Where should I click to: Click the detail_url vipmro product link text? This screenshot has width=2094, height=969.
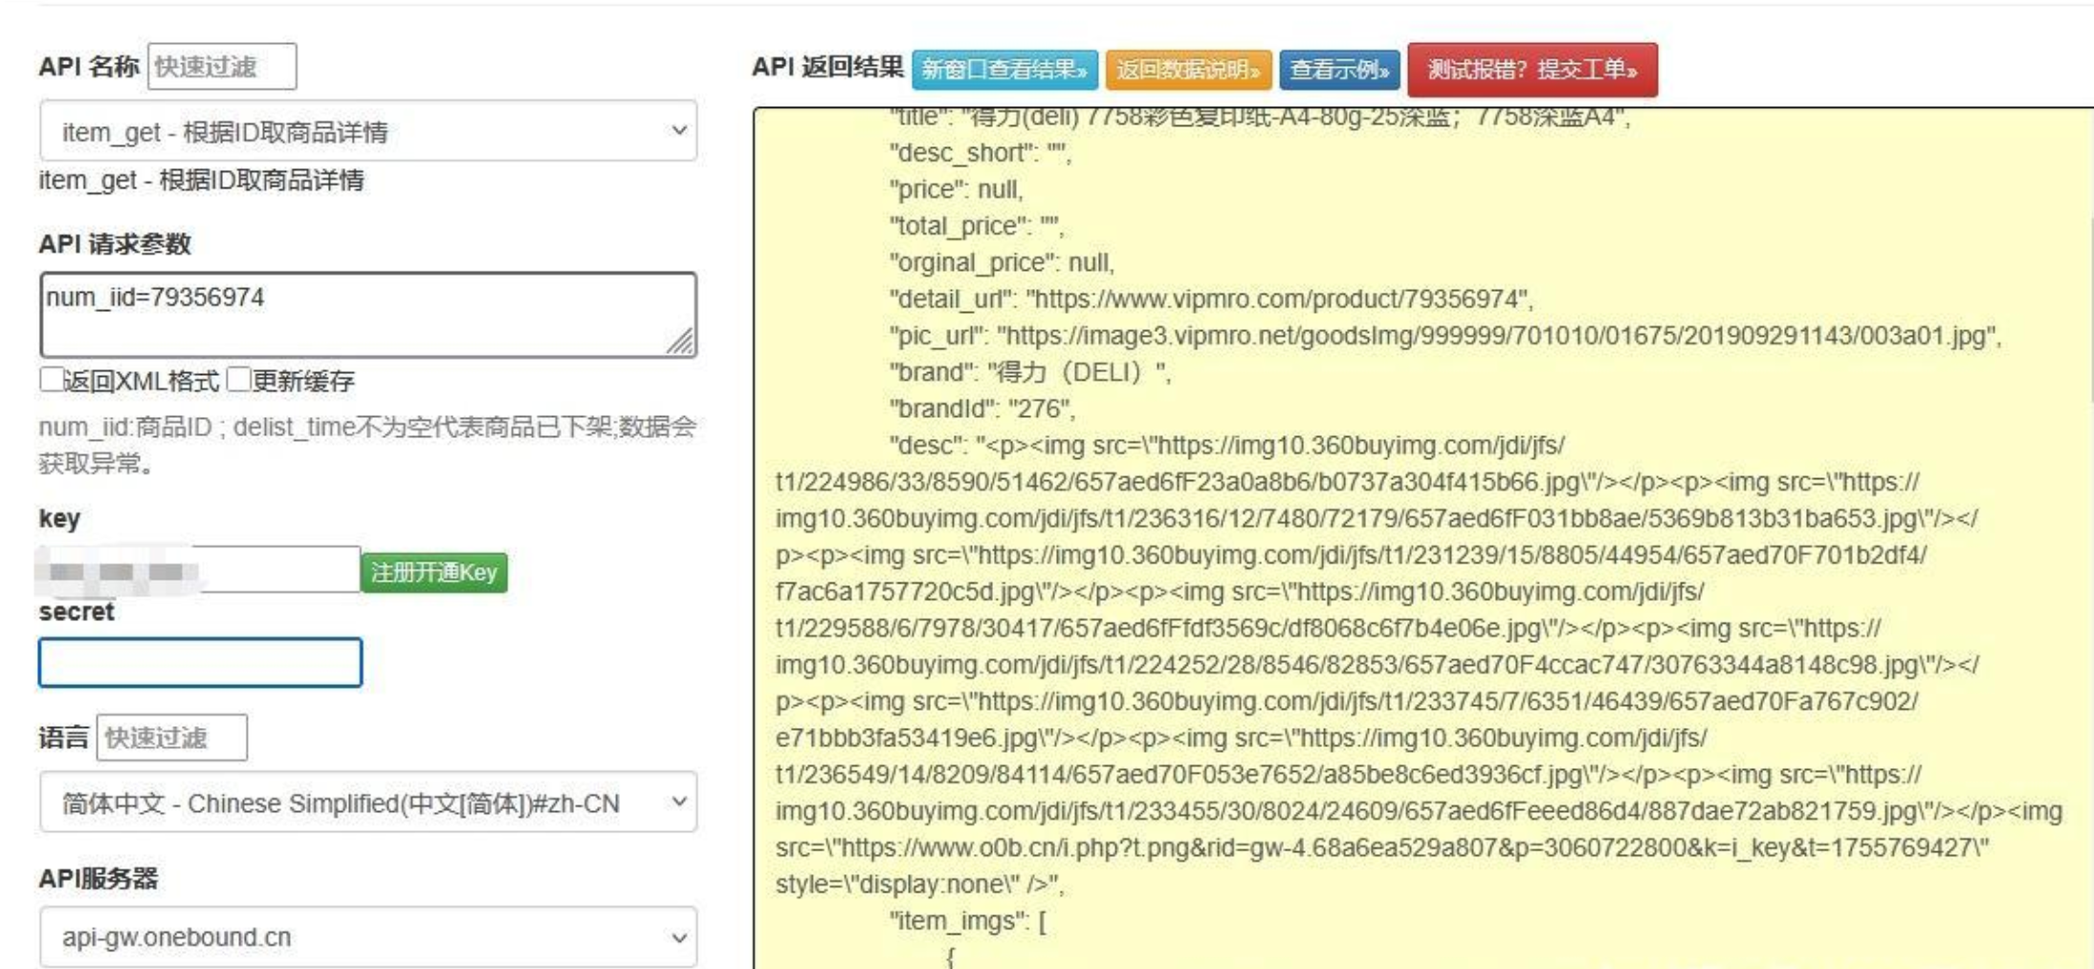pyautogui.click(x=1276, y=299)
